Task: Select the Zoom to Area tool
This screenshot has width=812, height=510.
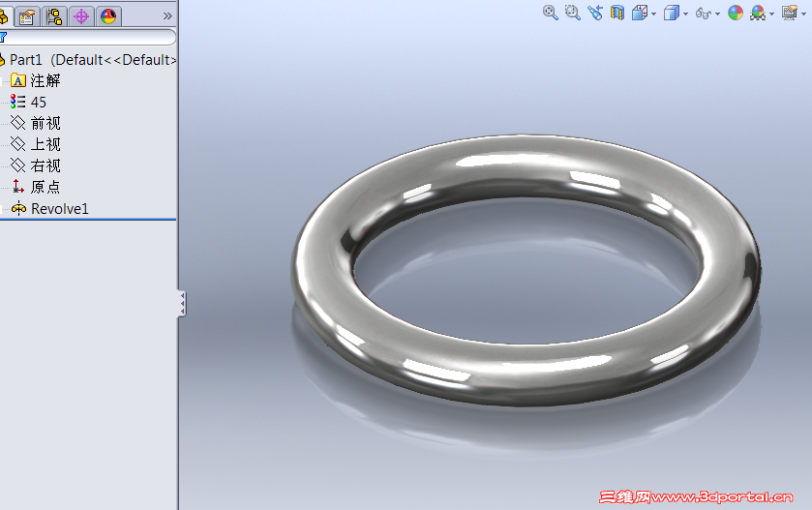Action: point(572,13)
